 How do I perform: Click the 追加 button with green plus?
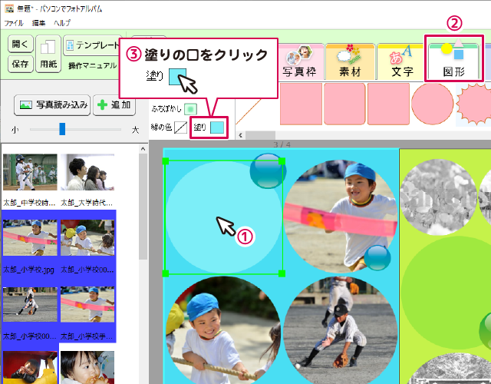(x=114, y=105)
